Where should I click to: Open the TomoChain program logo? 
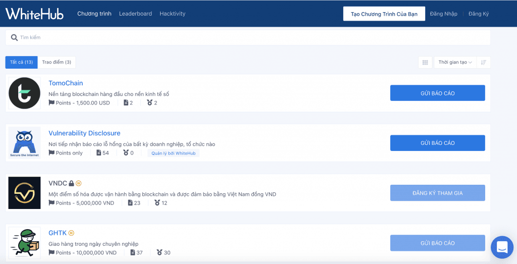24,93
